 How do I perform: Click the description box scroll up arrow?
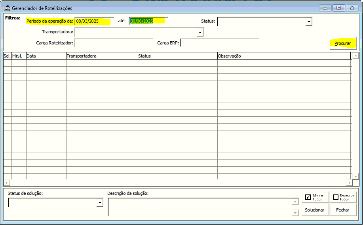(295, 202)
